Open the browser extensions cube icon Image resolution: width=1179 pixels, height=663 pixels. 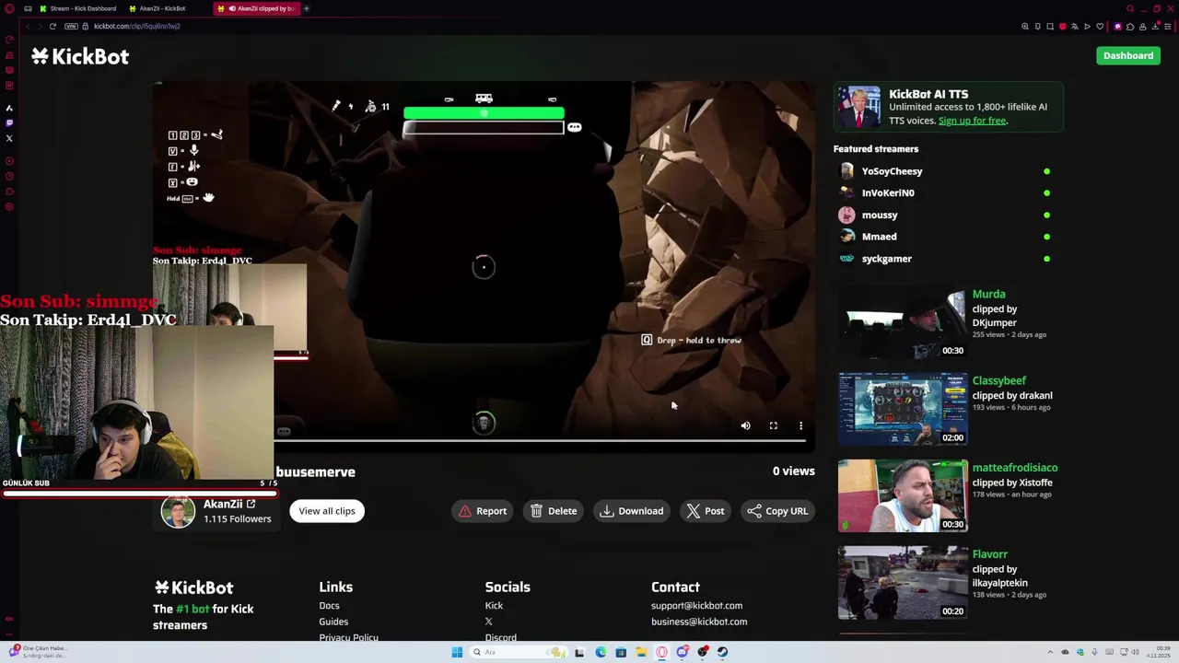pyautogui.click(x=1130, y=26)
